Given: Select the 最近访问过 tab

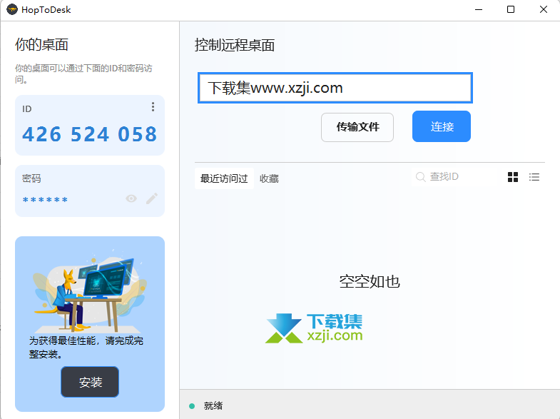Looking at the screenshot, I should click(224, 178).
